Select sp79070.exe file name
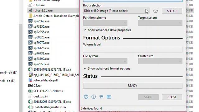 click(x=41, y=43)
